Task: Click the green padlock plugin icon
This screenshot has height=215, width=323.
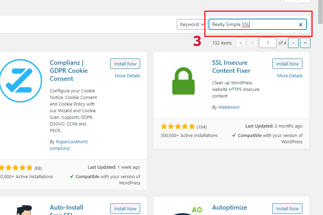Action: click(183, 81)
